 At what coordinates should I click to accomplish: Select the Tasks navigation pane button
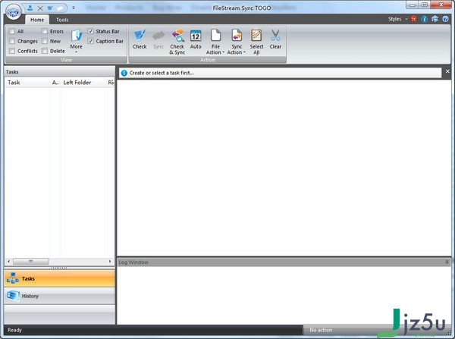(x=59, y=278)
